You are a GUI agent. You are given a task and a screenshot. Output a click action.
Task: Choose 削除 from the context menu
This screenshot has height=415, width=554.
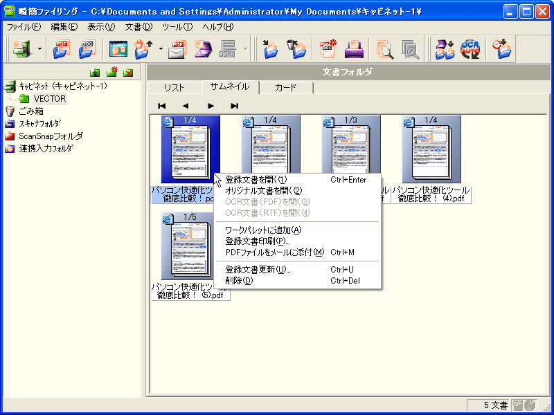click(x=239, y=281)
